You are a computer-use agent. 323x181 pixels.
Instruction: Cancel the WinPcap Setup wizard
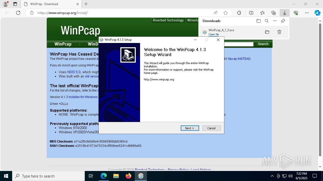pos(211,128)
